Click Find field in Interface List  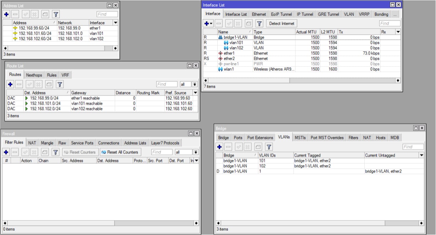point(389,23)
